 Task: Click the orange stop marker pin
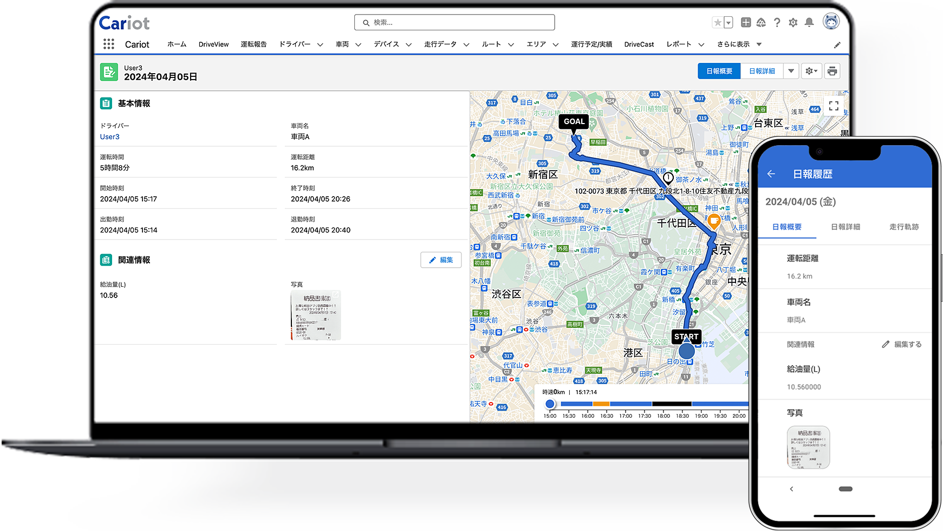pos(713,221)
